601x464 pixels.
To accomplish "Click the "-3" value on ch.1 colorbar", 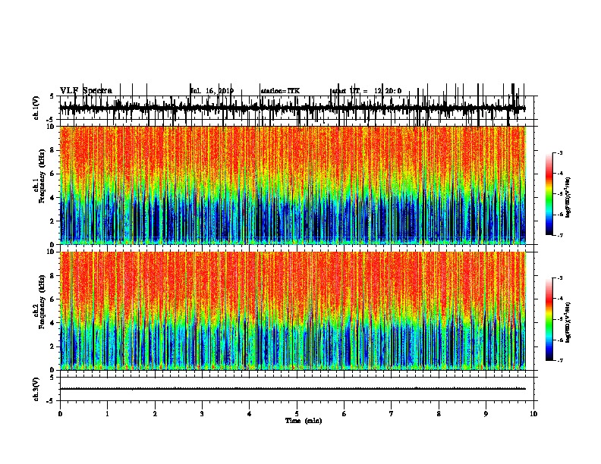I will pyautogui.click(x=560, y=152).
